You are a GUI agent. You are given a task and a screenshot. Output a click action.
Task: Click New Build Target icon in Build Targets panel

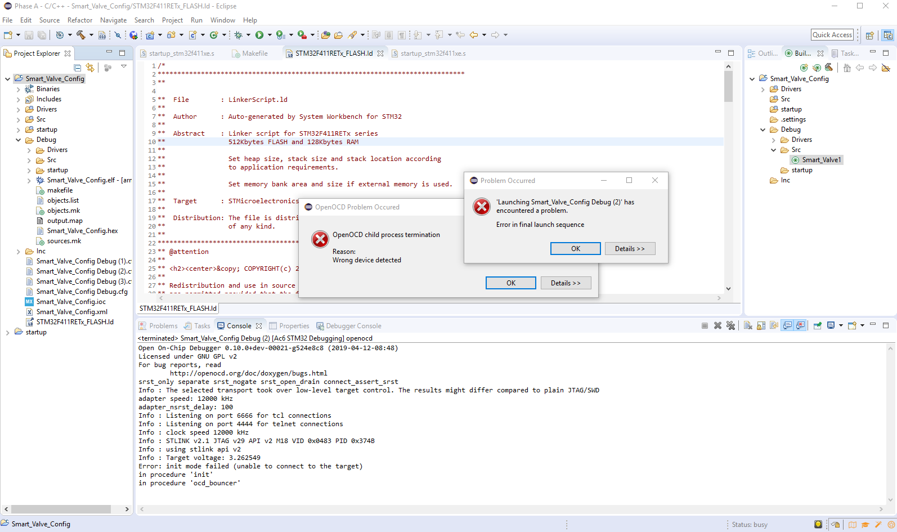pyautogui.click(x=804, y=68)
